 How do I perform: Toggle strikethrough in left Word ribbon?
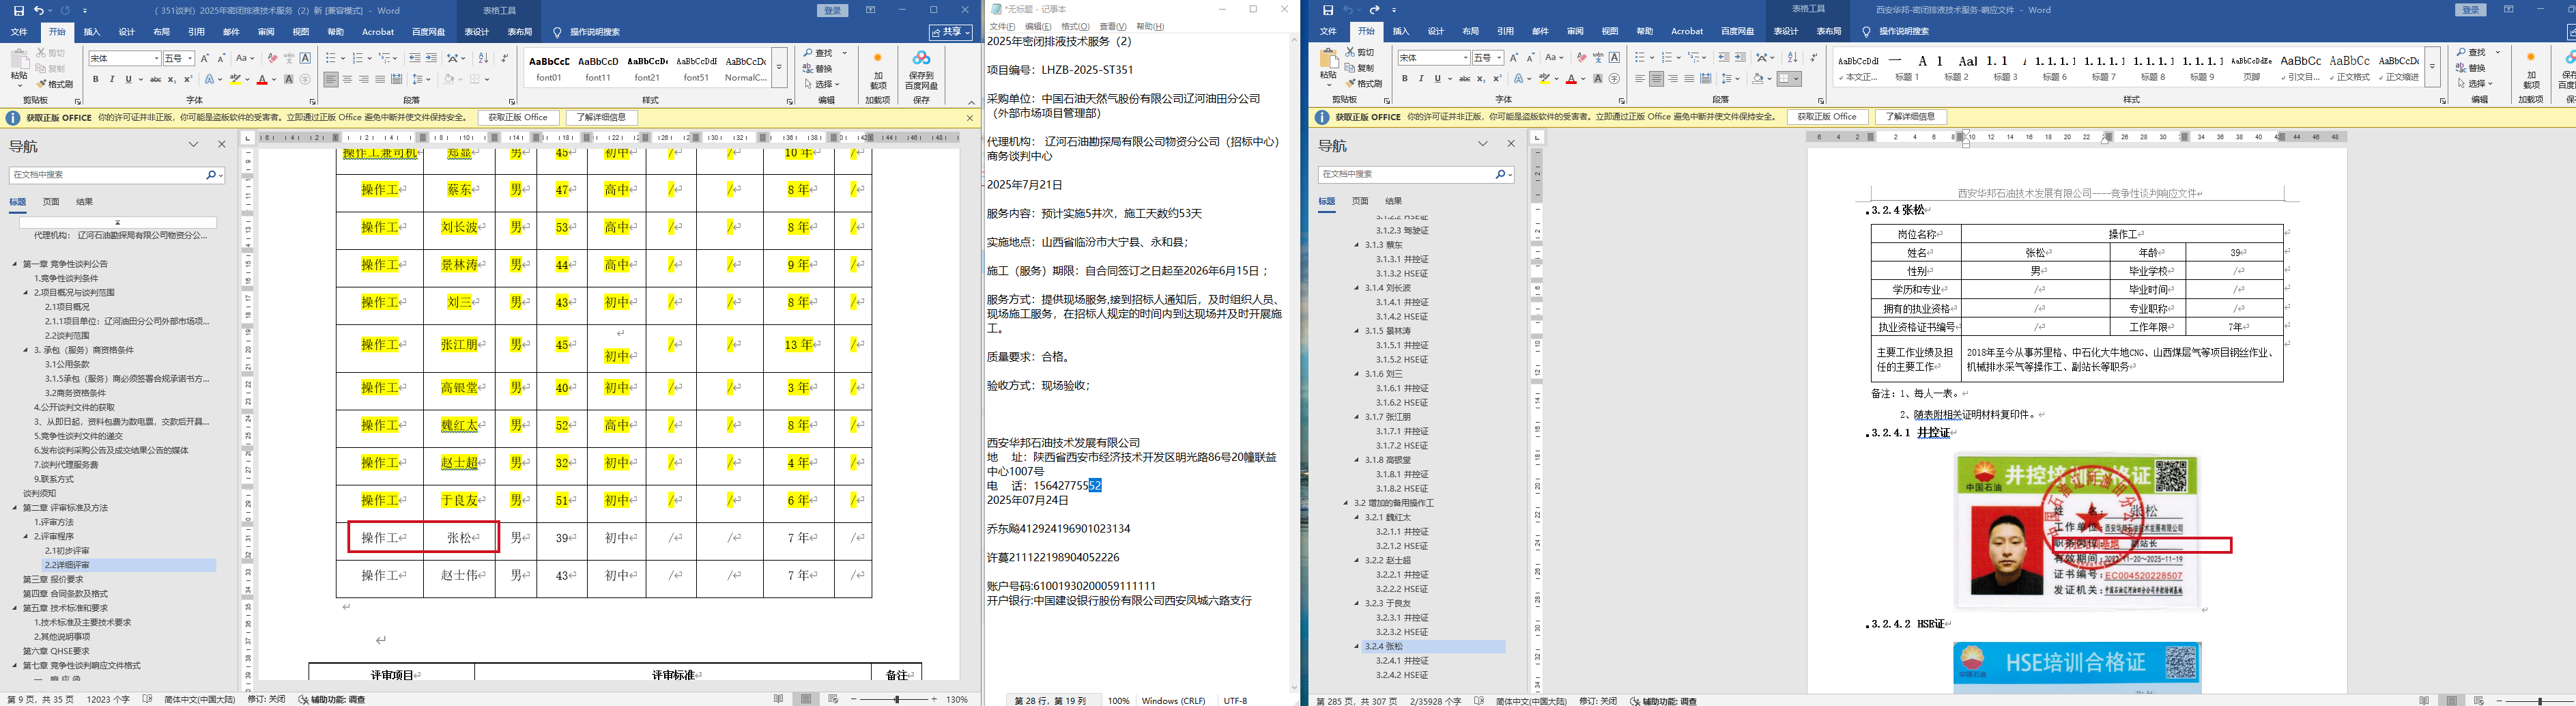pos(155,79)
